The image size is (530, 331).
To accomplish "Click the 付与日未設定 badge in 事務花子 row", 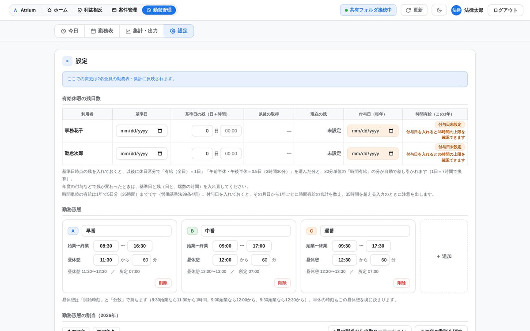I will (x=450, y=124).
